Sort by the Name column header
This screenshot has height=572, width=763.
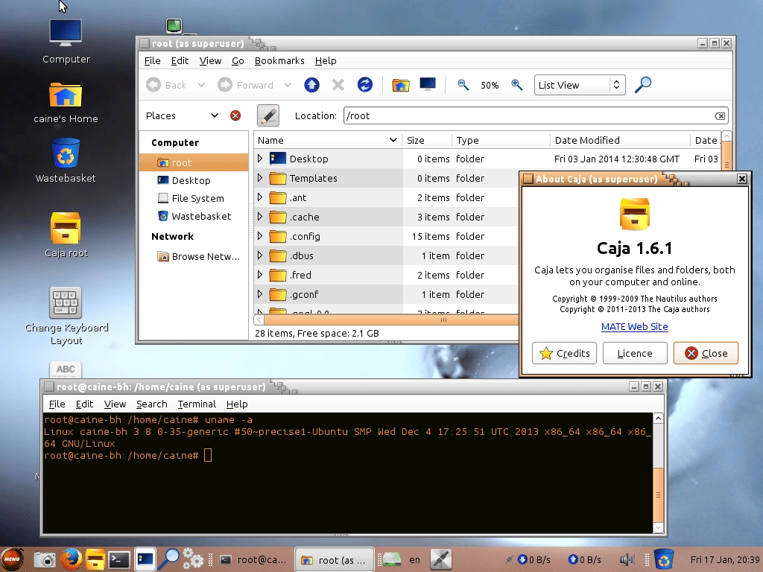[328, 141]
